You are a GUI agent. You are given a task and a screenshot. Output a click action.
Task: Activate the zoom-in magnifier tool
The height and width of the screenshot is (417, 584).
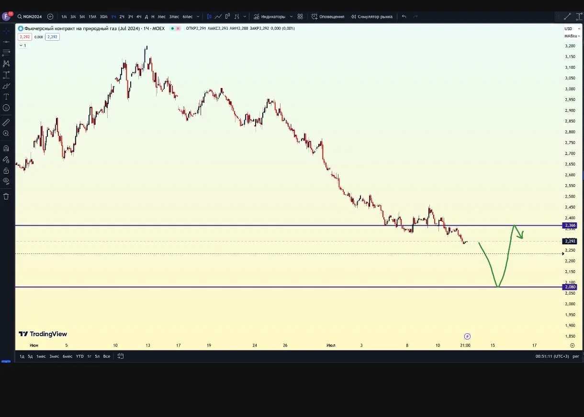click(6, 133)
